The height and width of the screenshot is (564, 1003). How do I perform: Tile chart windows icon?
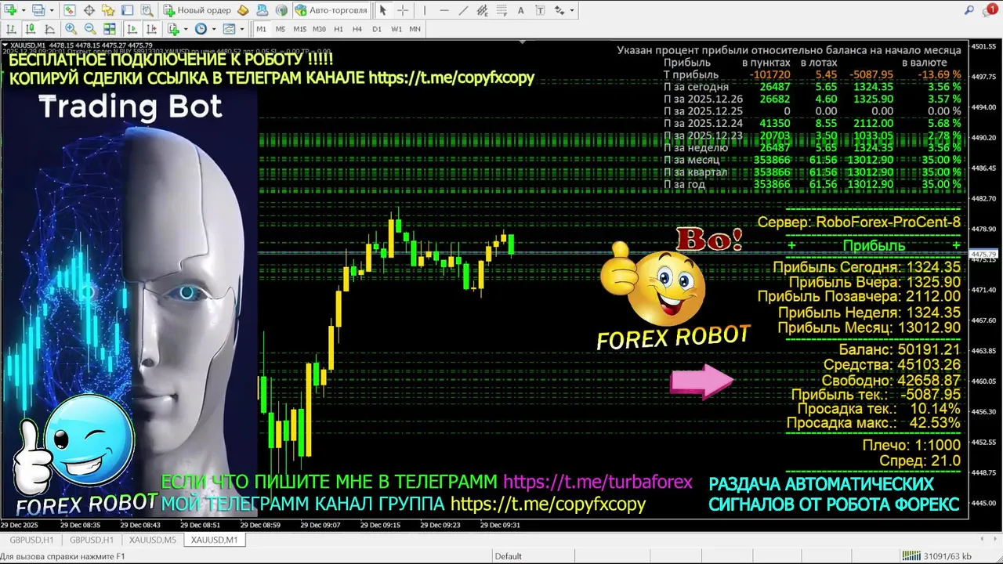110,29
